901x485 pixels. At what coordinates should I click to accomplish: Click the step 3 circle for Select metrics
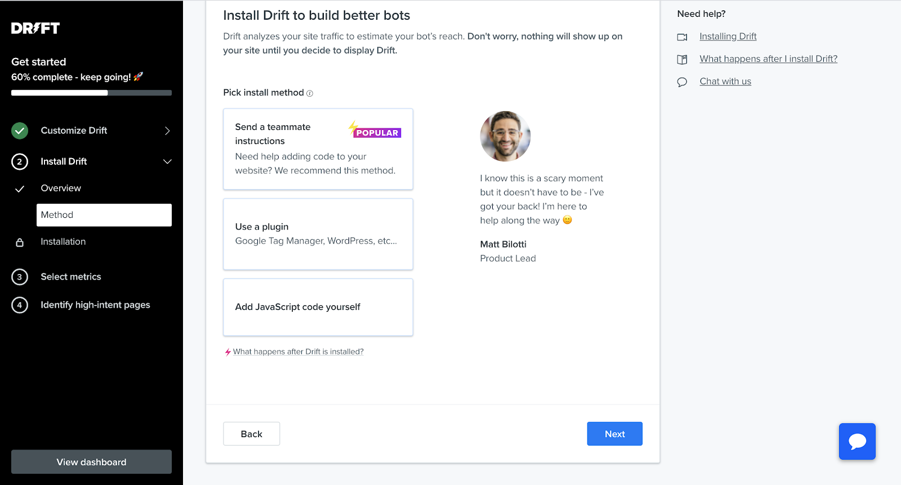[20, 277]
